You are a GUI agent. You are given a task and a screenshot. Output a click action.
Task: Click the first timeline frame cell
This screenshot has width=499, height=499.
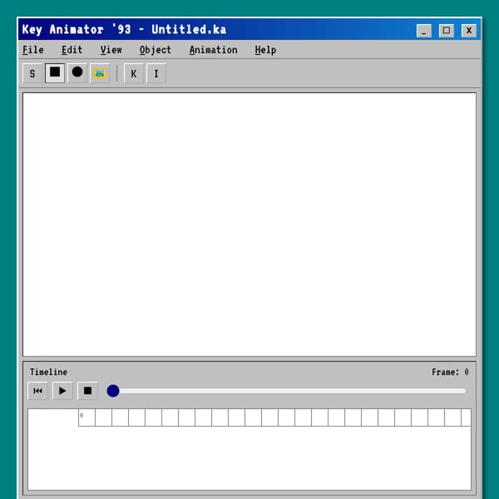coord(86,417)
